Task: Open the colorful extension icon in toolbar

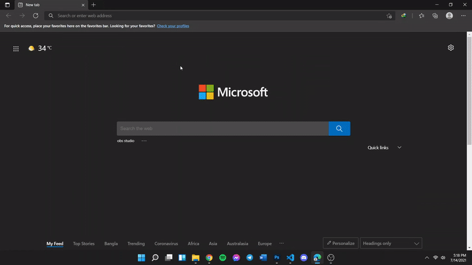Action: (404, 16)
